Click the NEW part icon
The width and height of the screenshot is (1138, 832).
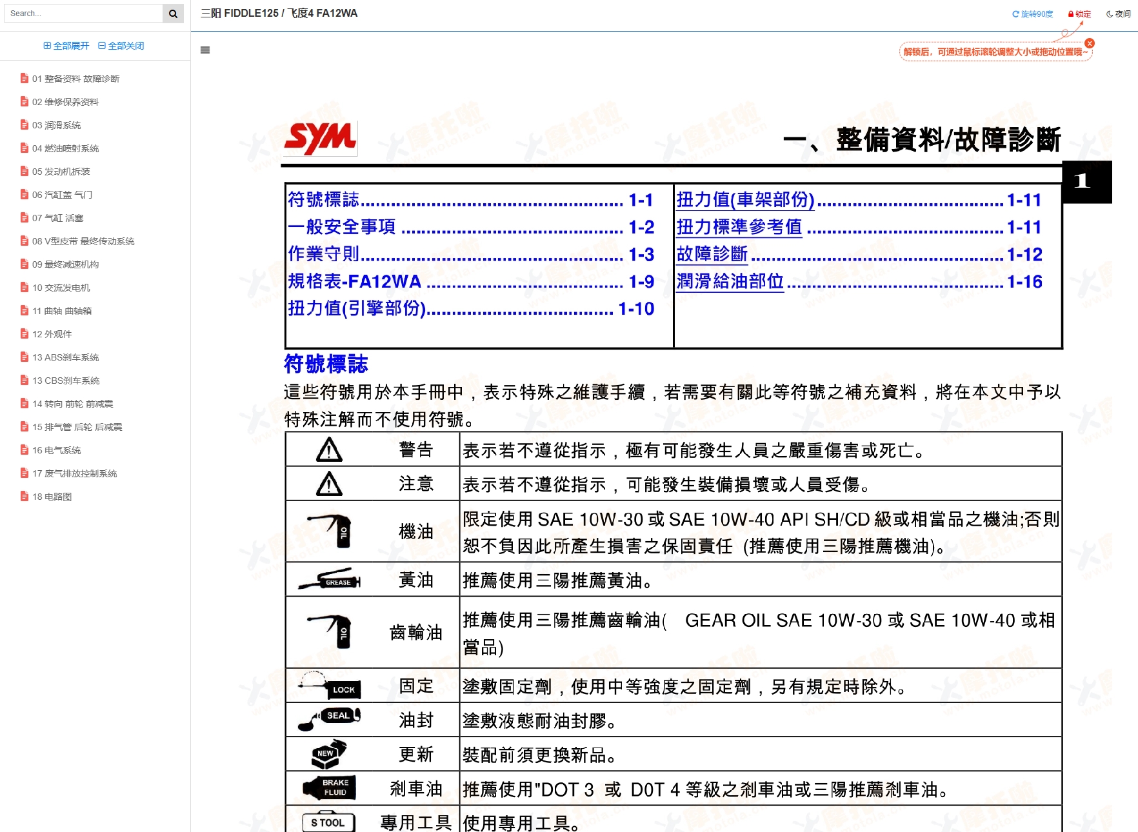pos(329,753)
